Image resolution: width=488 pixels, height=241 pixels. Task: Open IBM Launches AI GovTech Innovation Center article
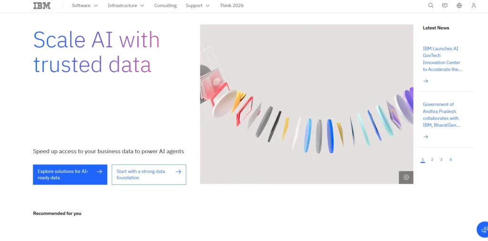pos(442,59)
